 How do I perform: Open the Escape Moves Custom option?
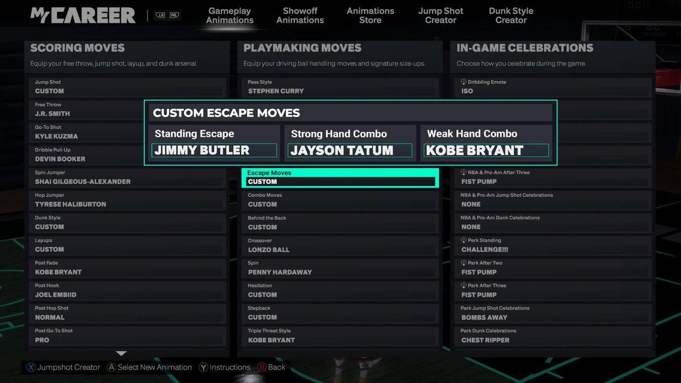pyautogui.click(x=340, y=178)
